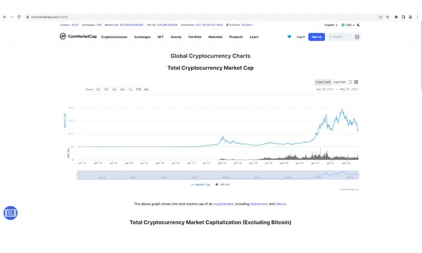
Task: Toggle the 24h Vol legend series
Action: (x=223, y=184)
